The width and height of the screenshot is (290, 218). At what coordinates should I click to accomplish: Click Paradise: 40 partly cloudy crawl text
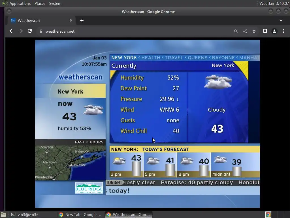click(x=197, y=183)
